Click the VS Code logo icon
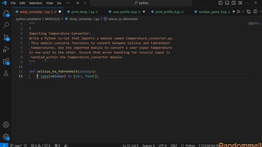 coord(5,3)
